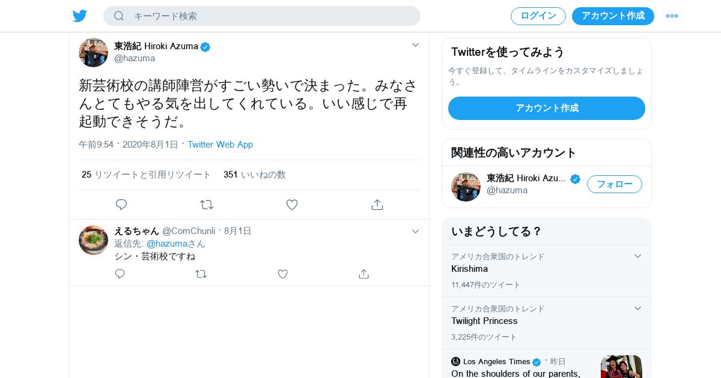Screen dimensions: 721x378
Task: Retweet the main tweet by hazuma
Action: point(207,205)
